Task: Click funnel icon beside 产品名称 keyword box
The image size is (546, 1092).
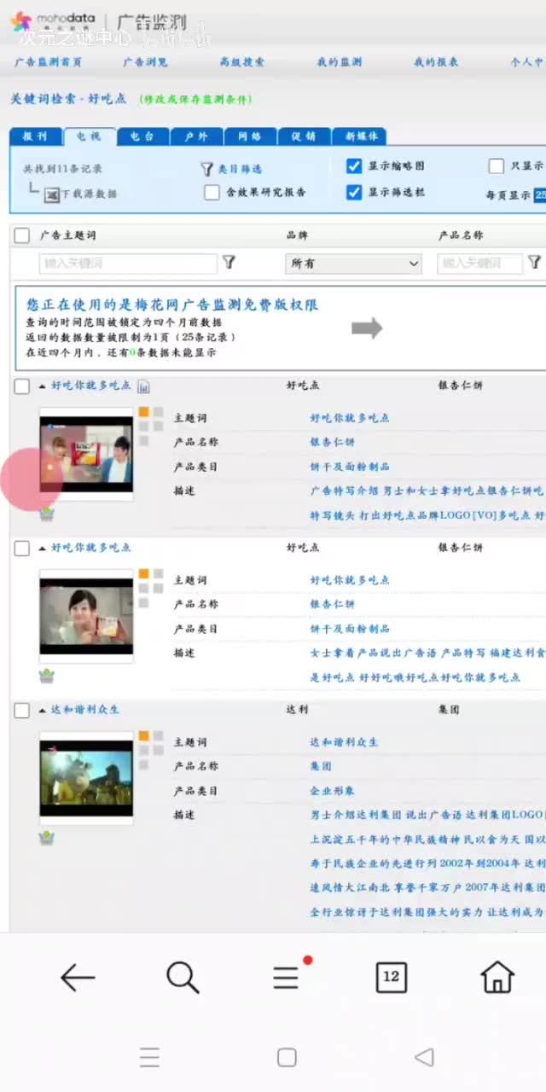Action: tap(534, 263)
